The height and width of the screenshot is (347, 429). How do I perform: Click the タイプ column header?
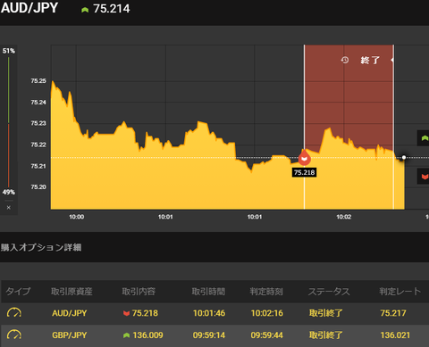click(18, 292)
